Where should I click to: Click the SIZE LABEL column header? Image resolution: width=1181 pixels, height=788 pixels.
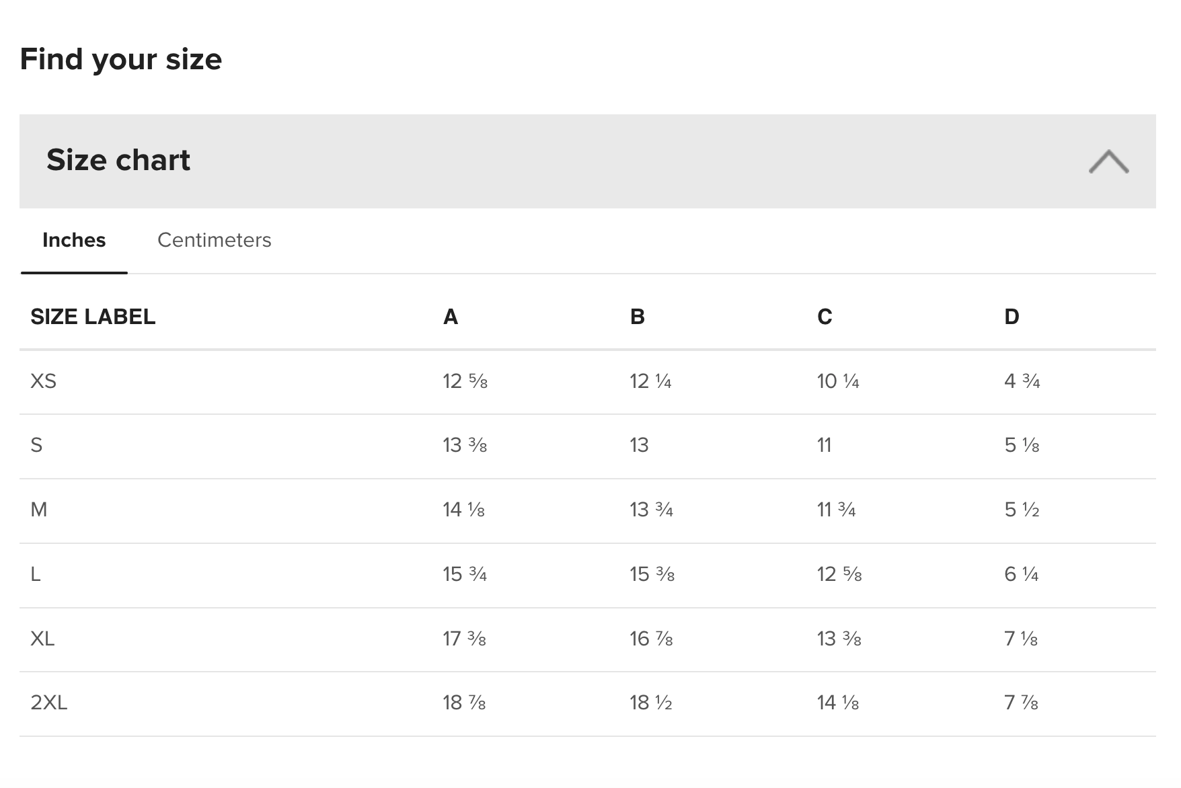point(93,317)
